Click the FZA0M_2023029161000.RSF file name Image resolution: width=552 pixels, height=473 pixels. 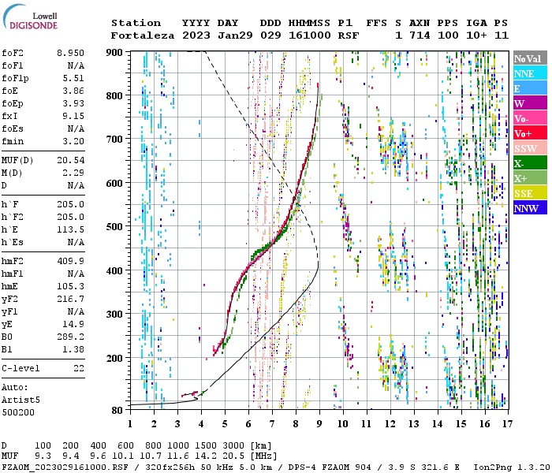tap(65, 467)
